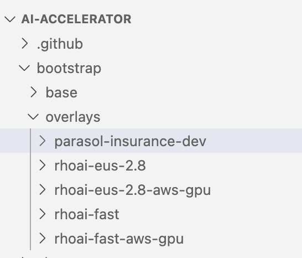Viewport: 302px width, 258px height.
Task: Collapse the AI-ACCELERATOR root section chevron
Action: pos(10,19)
